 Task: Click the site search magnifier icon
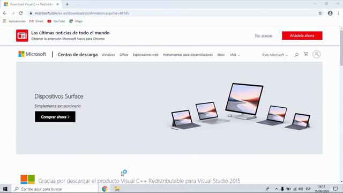[296, 55]
